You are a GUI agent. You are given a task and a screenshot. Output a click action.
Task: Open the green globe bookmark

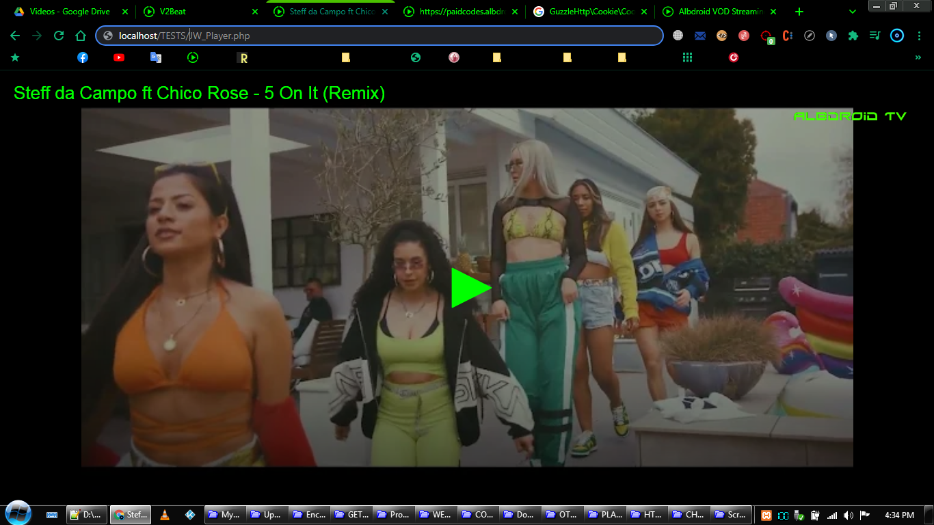pos(416,57)
